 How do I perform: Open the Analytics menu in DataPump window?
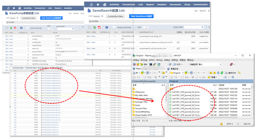pos(68,8)
